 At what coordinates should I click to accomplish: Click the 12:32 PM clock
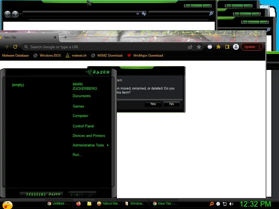coord(255,204)
